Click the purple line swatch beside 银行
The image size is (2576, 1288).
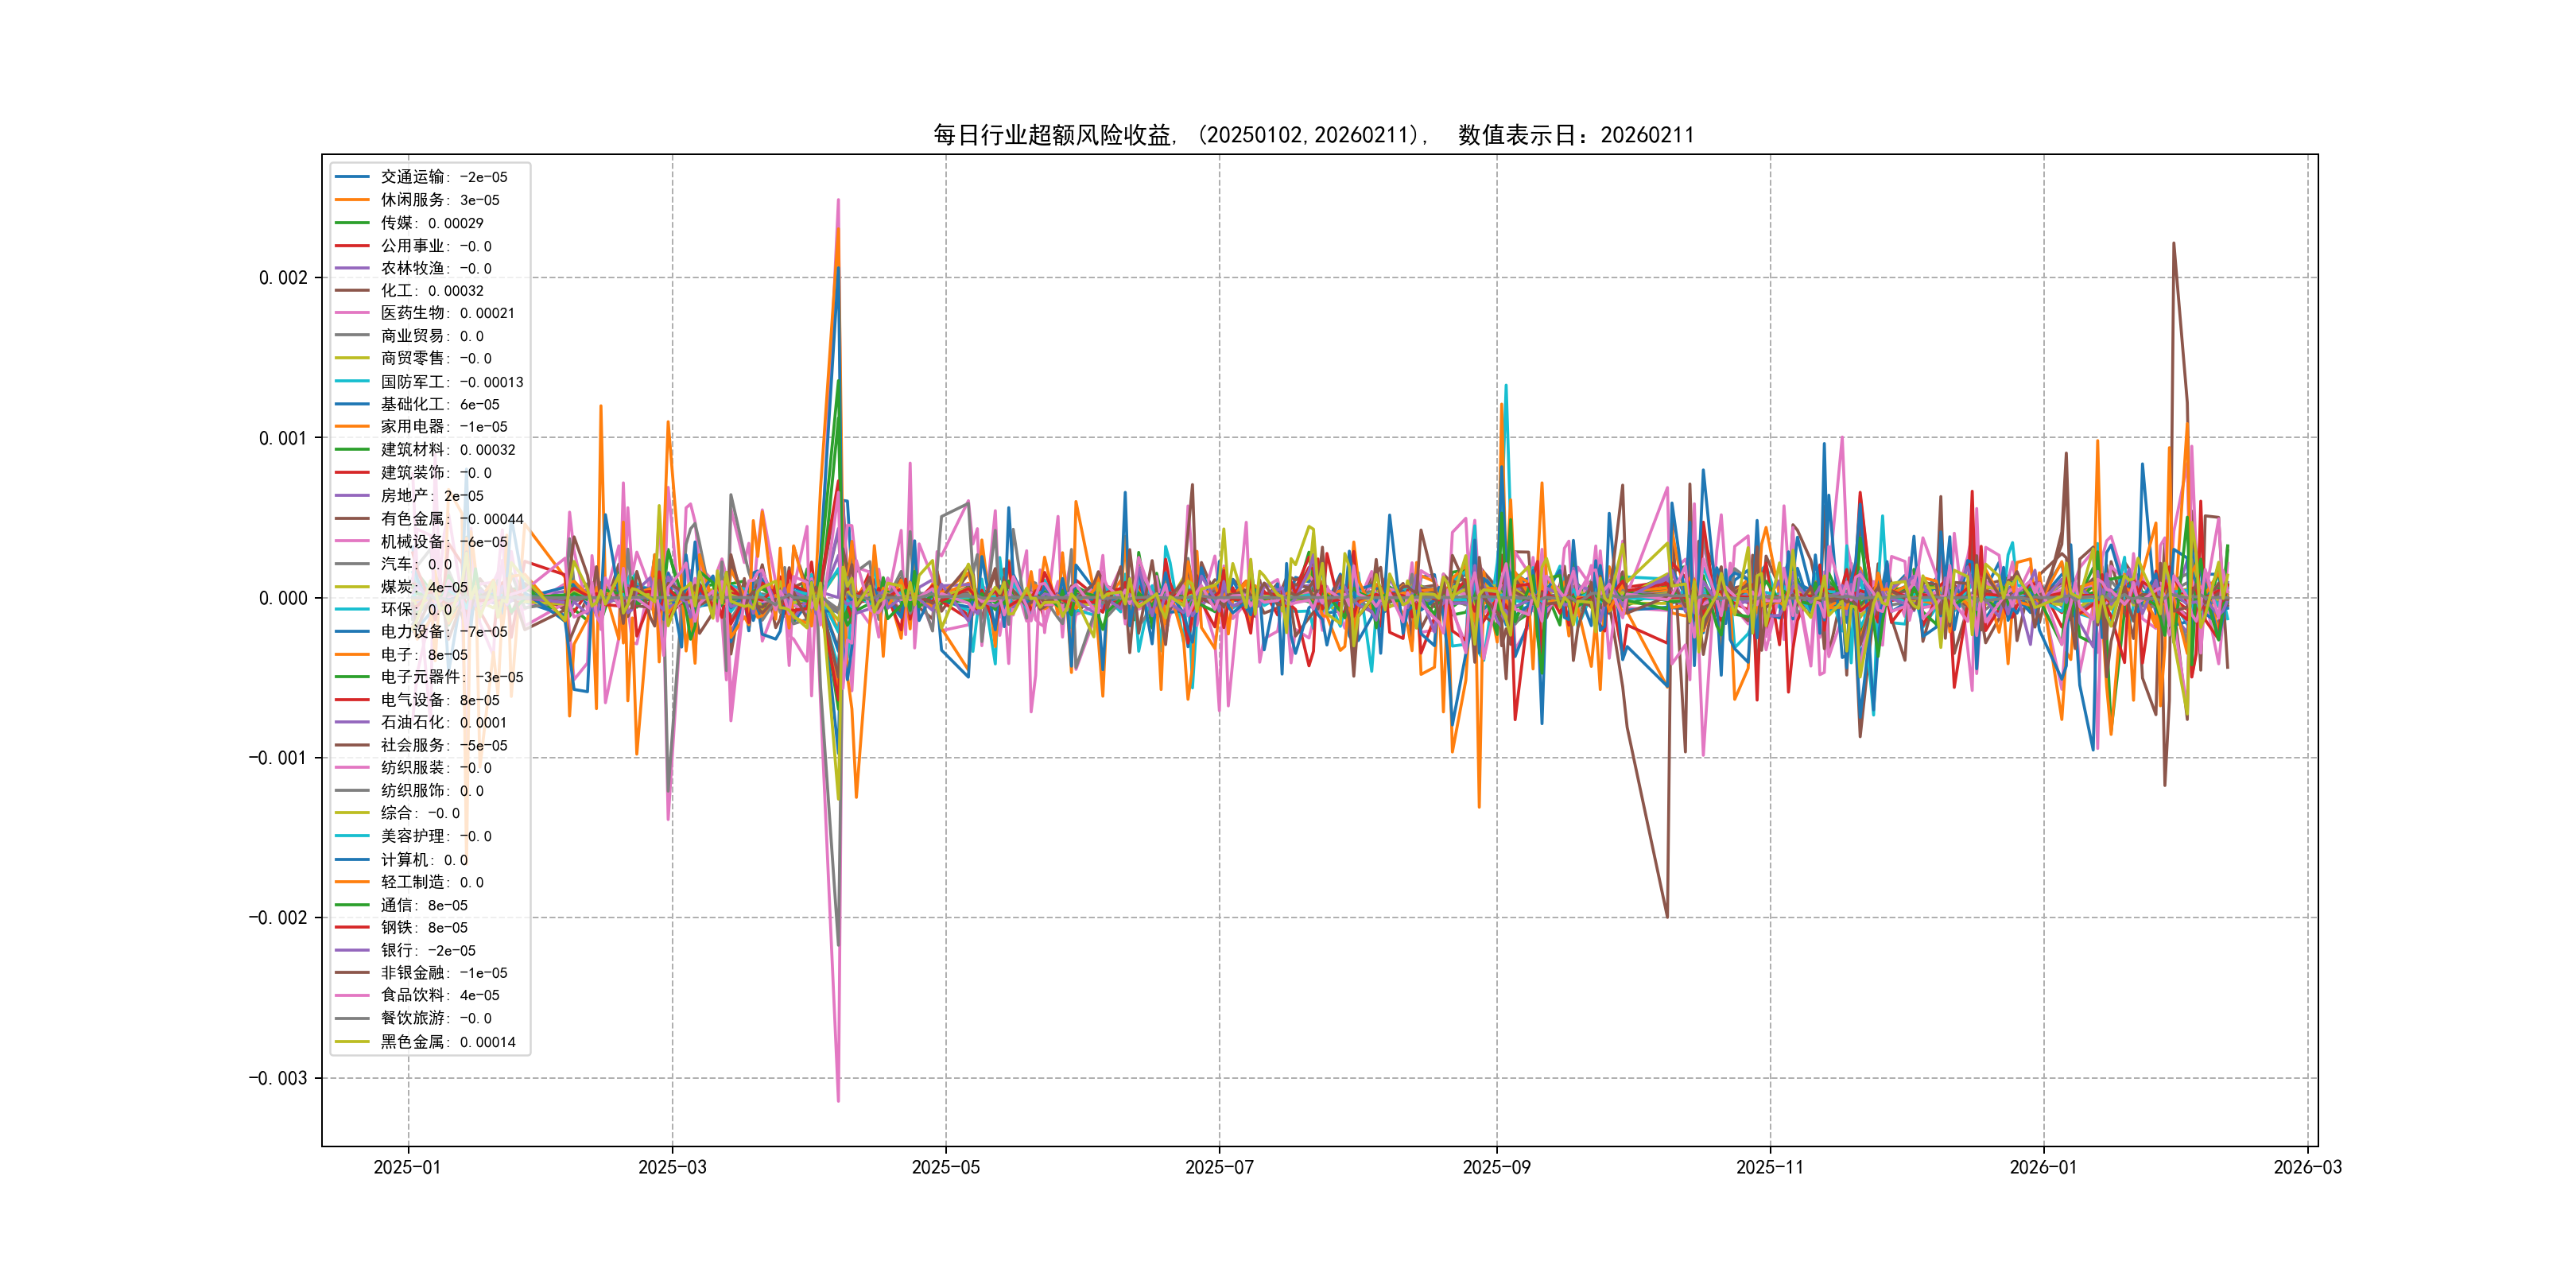click(352, 950)
